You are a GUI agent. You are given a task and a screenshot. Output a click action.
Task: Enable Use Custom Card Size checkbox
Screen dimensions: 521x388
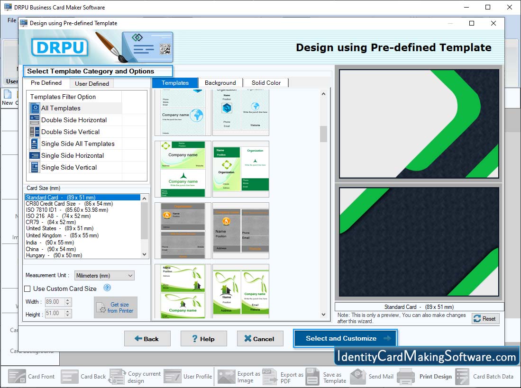(27, 289)
